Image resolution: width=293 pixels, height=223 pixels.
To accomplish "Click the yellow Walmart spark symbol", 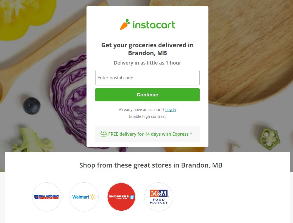I will pos(93,197).
